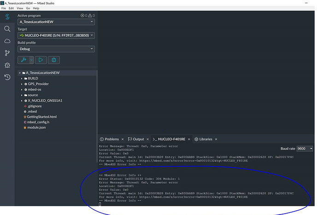Click the Output tab flag icon
Image resolution: width=318 pixels, height=215 pixels.
tap(130, 139)
